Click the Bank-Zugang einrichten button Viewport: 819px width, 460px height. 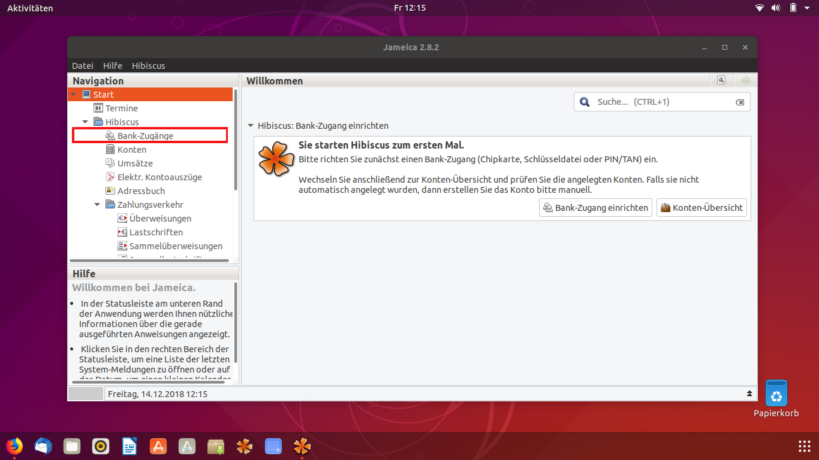point(595,208)
